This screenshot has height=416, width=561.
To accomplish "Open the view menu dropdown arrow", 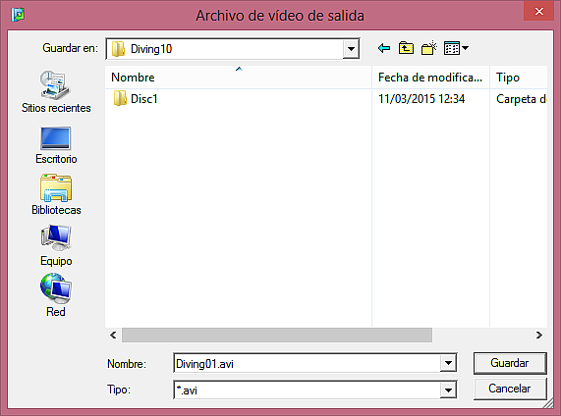I will coord(465,48).
